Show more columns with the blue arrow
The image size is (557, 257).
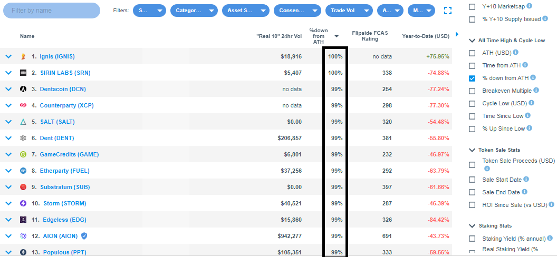[x=457, y=34]
